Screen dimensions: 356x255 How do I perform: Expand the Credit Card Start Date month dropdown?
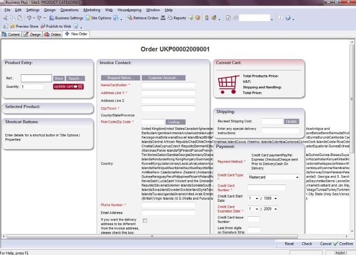tap(257, 198)
